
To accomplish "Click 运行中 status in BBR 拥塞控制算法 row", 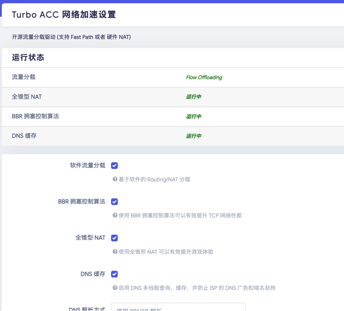I will tap(193, 116).
